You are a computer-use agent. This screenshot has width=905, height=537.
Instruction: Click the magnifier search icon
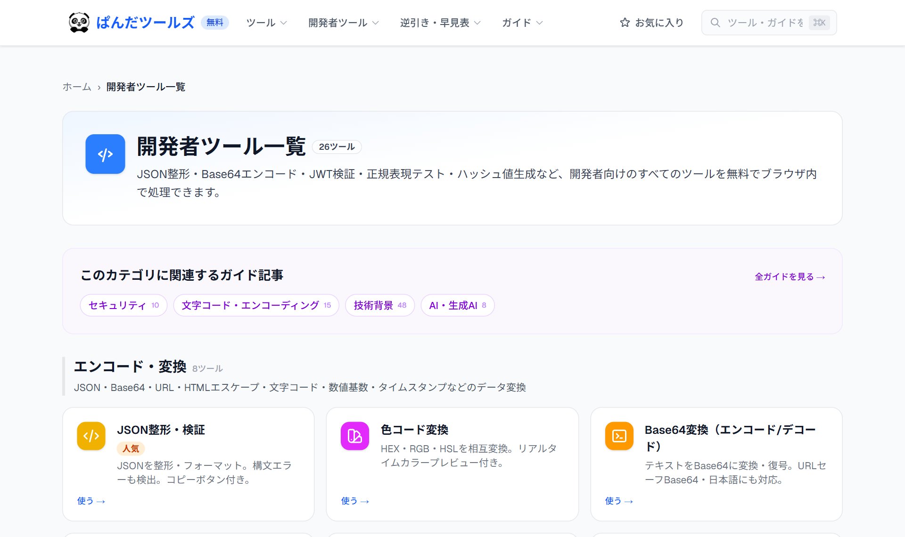pos(715,23)
